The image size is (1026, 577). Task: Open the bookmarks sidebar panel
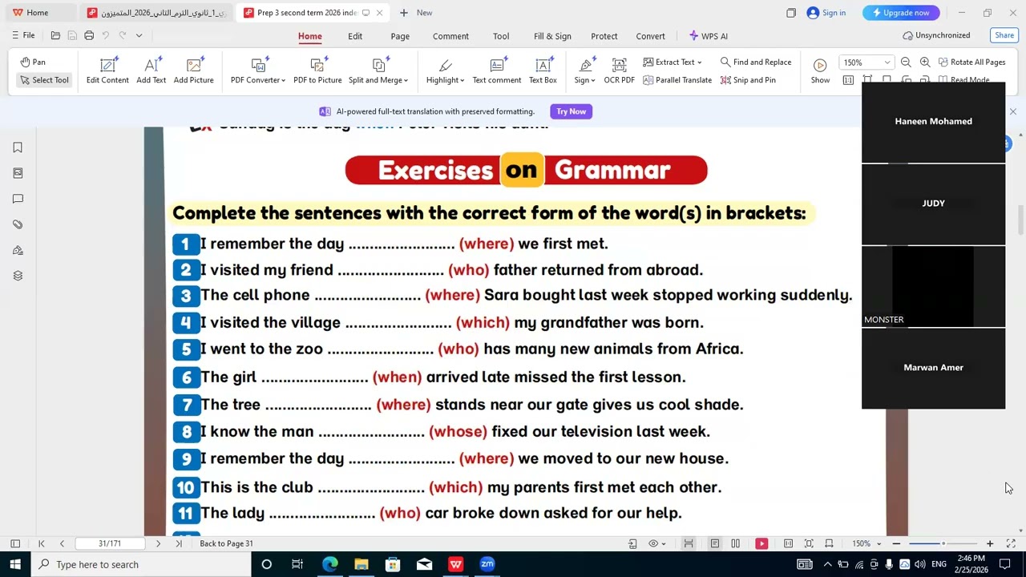coord(18,147)
